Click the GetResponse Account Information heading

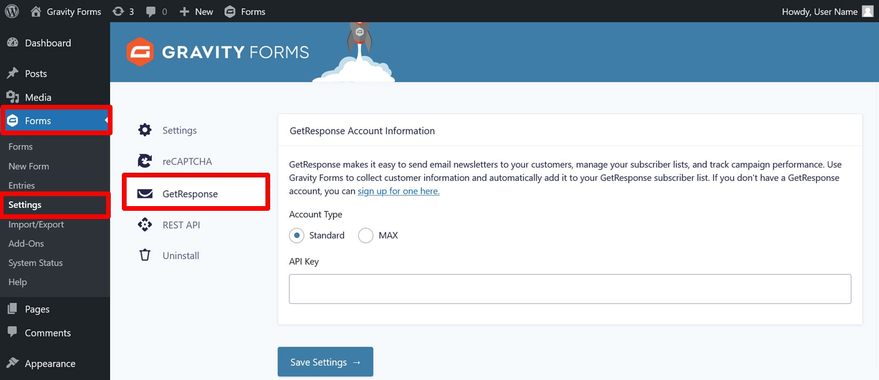coord(362,131)
